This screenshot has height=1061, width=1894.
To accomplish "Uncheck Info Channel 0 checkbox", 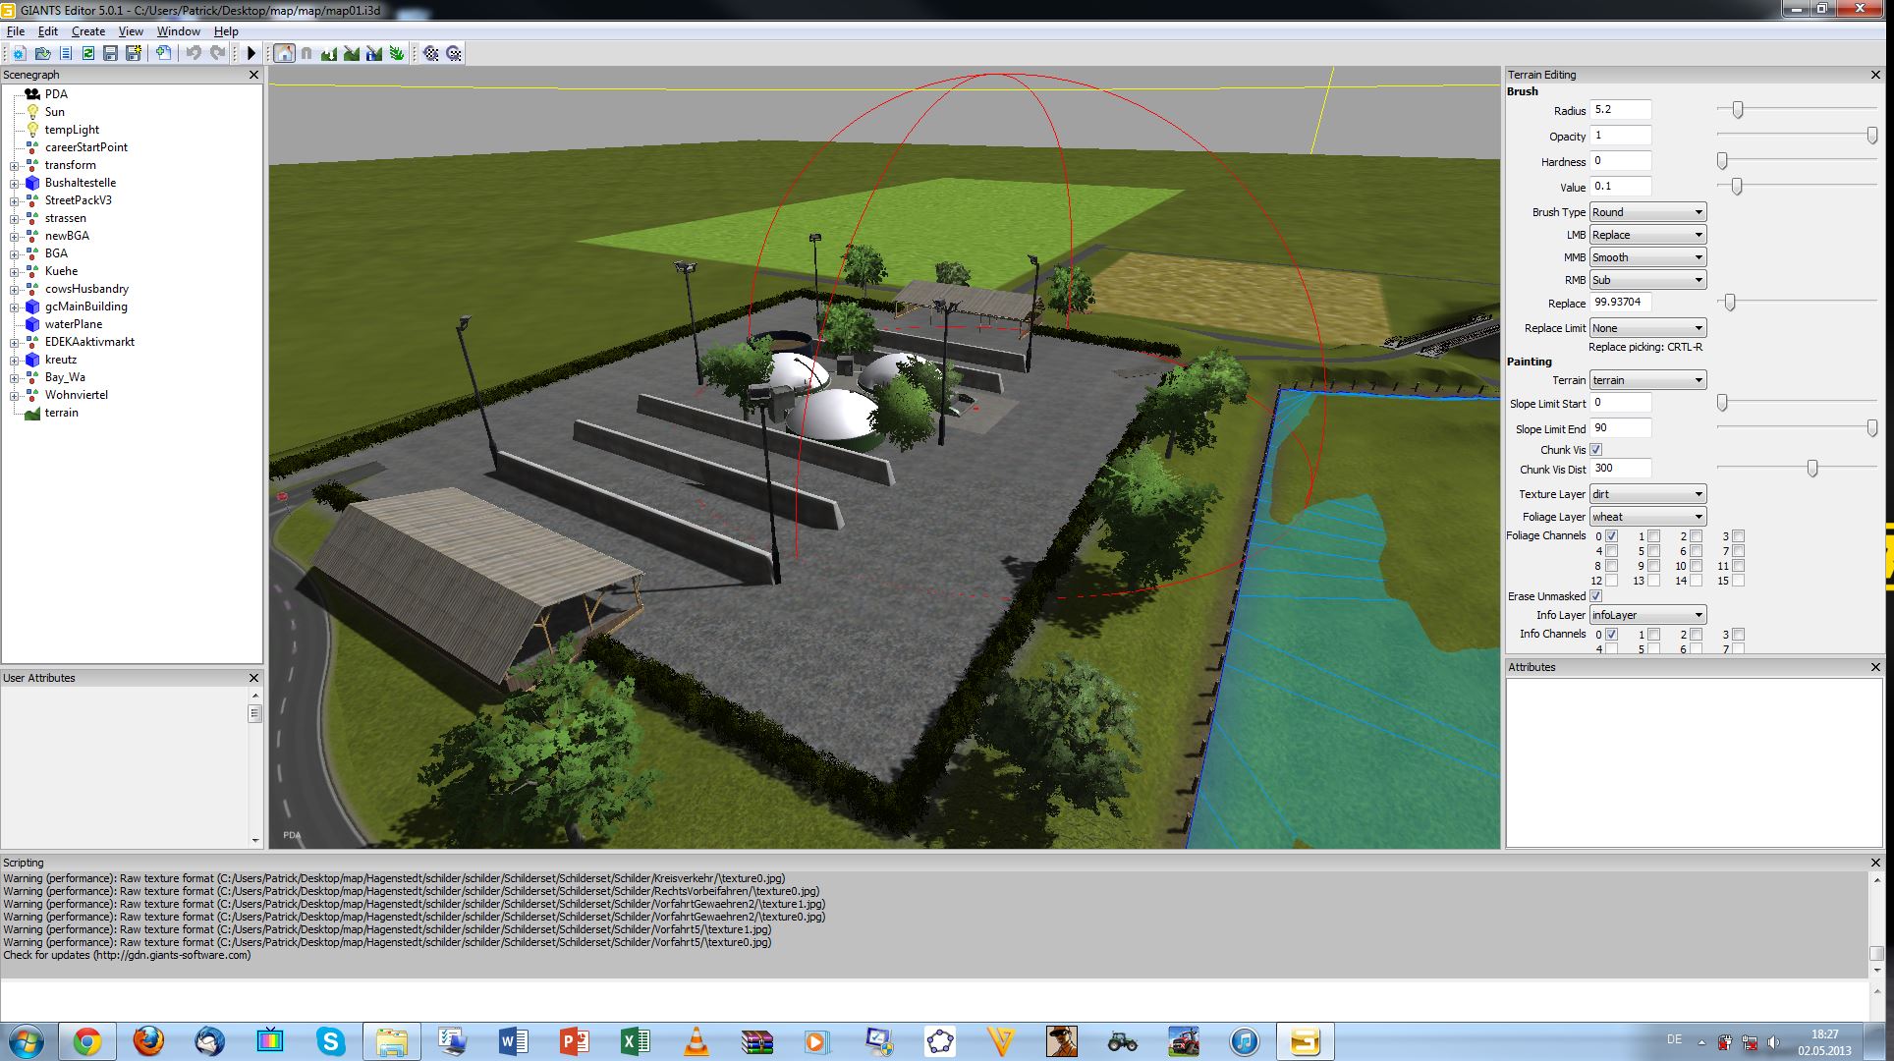I will point(1611,635).
